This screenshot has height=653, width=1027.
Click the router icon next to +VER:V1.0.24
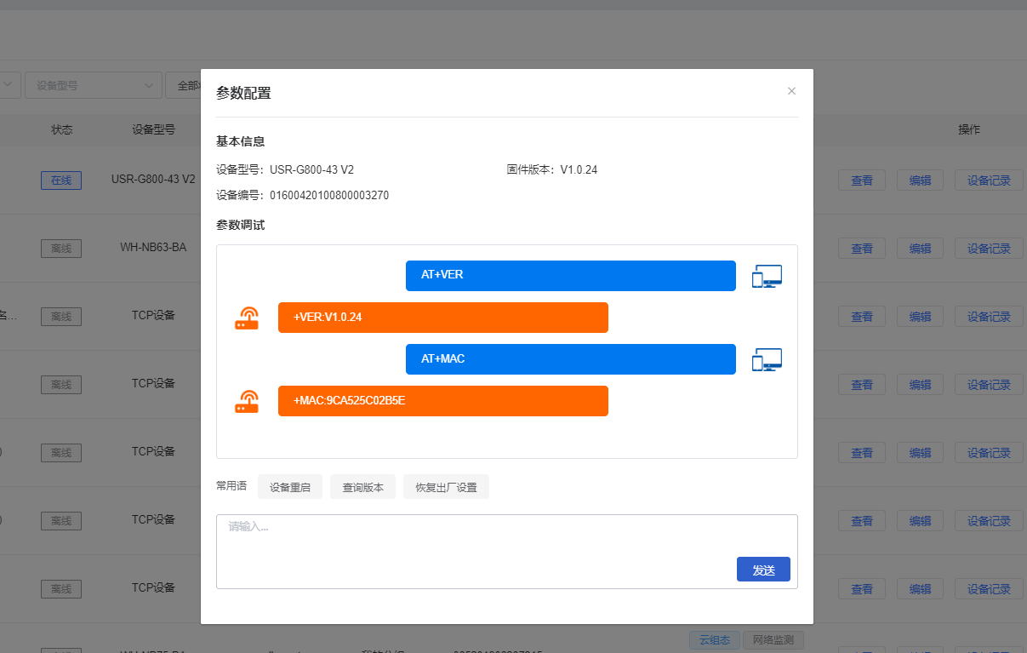tap(247, 318)
